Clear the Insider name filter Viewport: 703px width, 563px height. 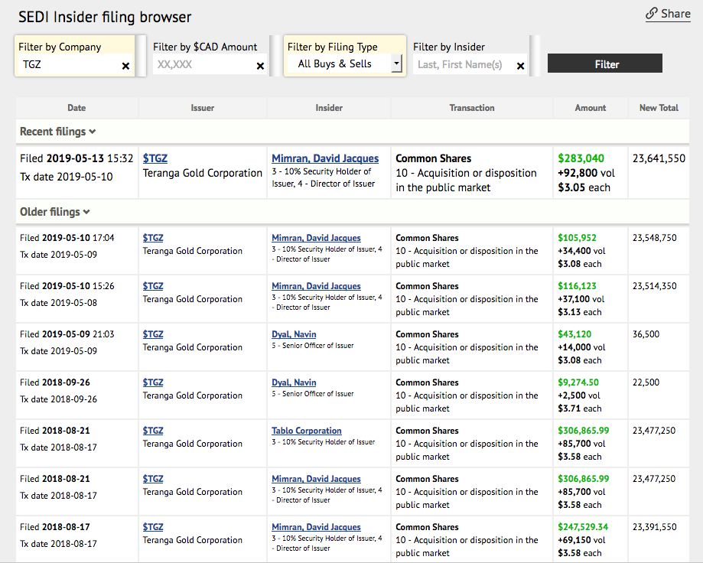pyautogui.click(x=521, y=67)
